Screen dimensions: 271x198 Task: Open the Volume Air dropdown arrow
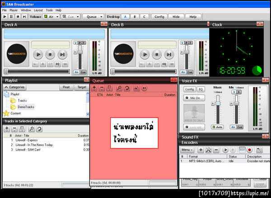tap(57, 17)
